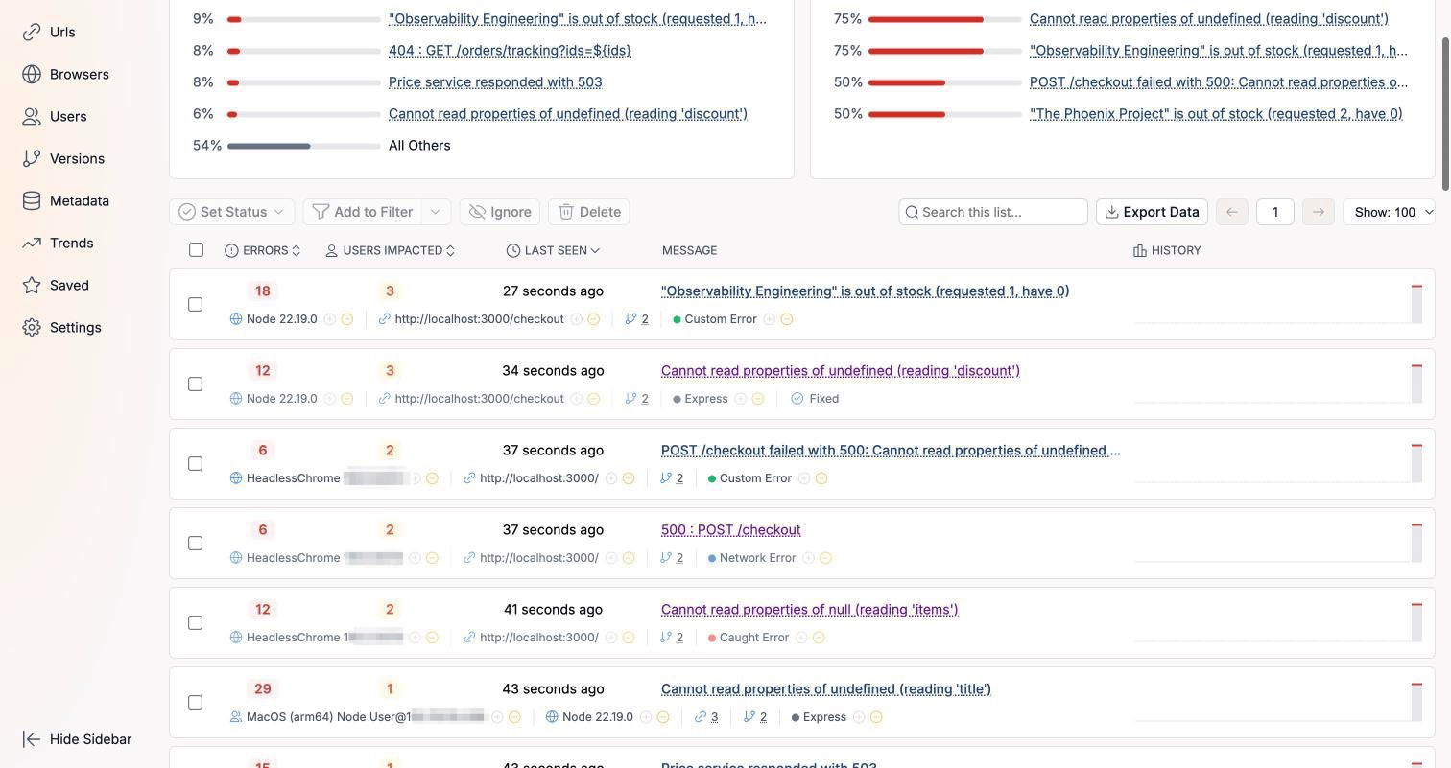Click minus icon beside Custom Error in POST /checkout failed row

point(821,478)
